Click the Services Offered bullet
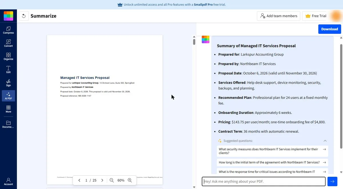343x189 pixels. (270, 85)
